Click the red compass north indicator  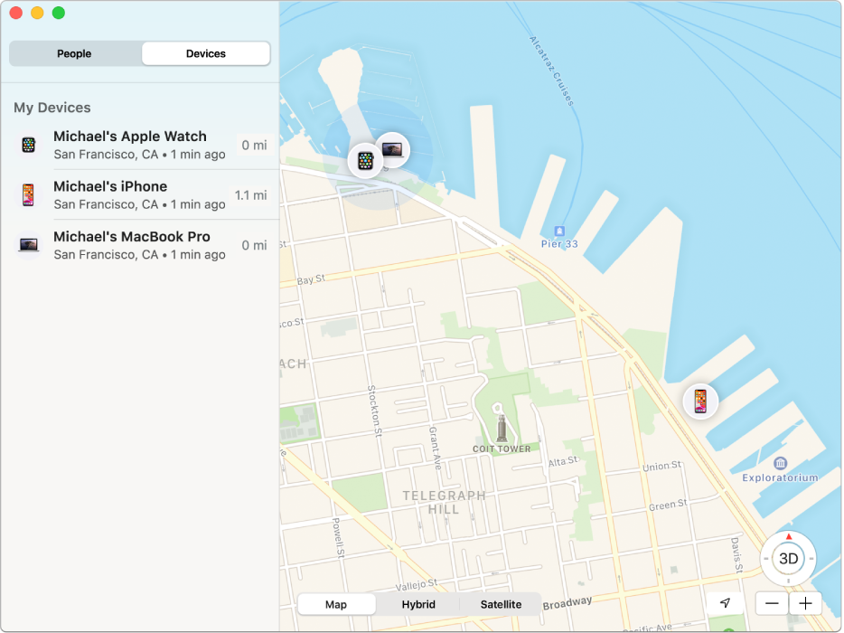pyautogui.click(x=788, y=536)
